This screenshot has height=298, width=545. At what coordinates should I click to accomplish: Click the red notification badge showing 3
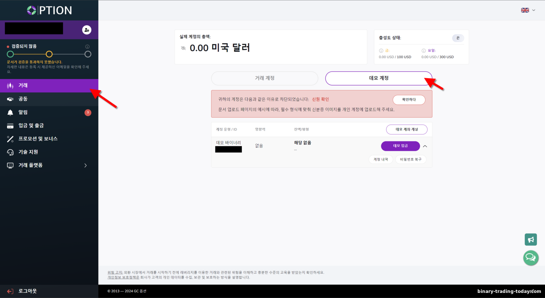88,113
